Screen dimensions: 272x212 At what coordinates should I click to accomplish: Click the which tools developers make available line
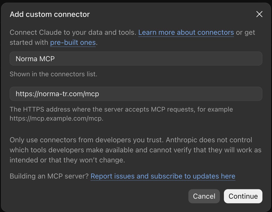click(136, 150)
